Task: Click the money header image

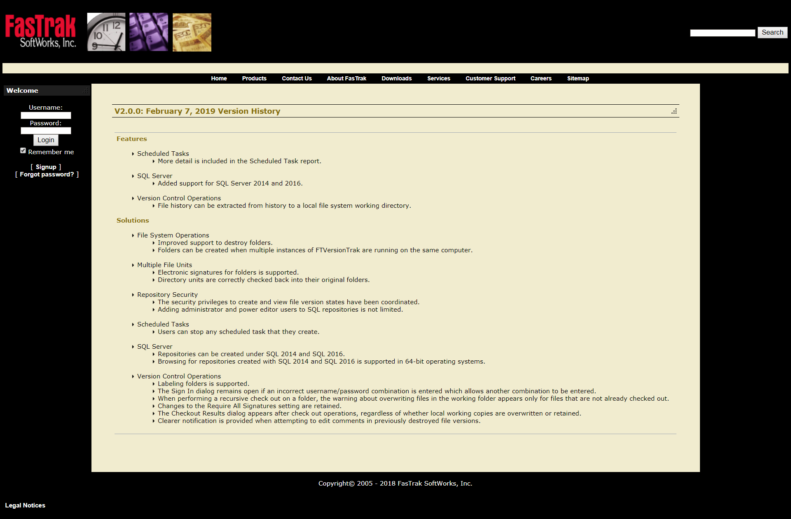Action: click(x=192, y=32)
